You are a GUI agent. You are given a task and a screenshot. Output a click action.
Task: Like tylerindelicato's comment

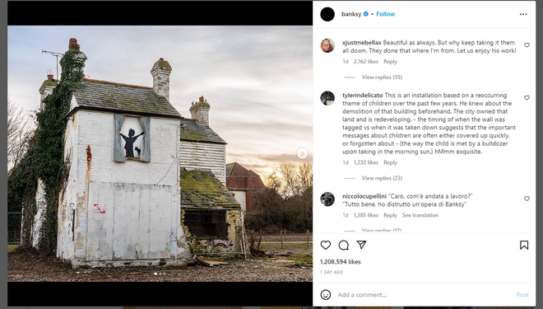click(527, 98)
